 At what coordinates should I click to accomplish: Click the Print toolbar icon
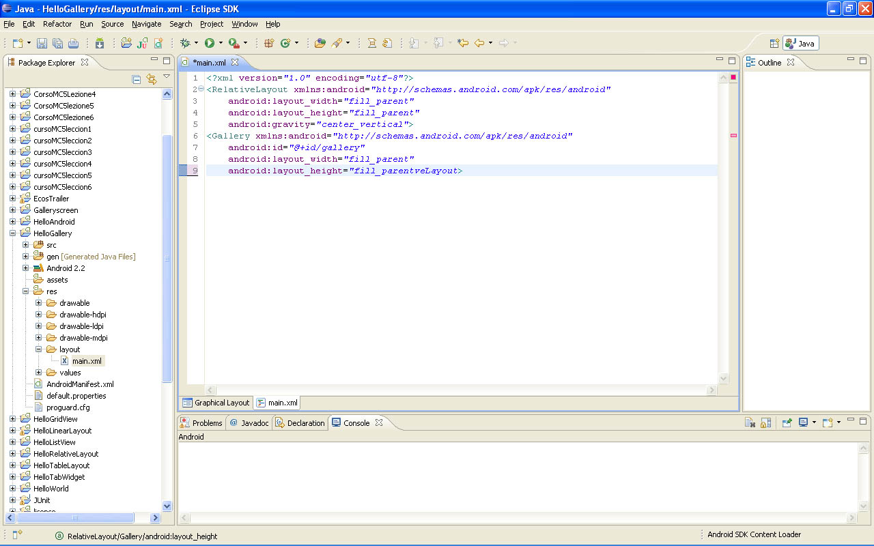click(x=73, y=43)
